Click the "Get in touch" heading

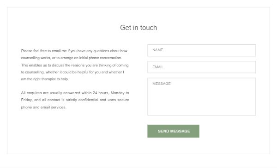pyautogui.click(x=138, y=28)
